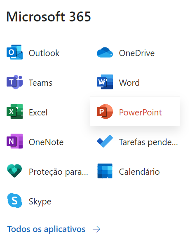Click the highlighted PowerPoint label
Viewport: 190px width, 237px height.
140,112
